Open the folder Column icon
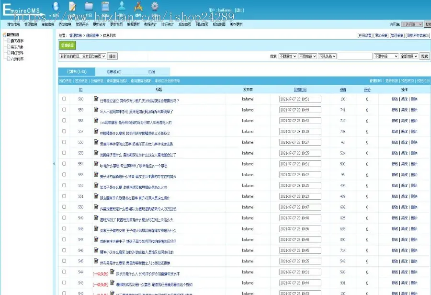431x295 pixels. tap(89, 6)
